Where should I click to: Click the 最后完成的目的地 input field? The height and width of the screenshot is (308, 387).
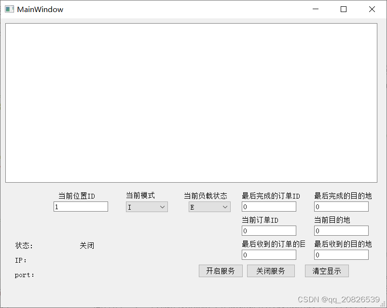click(341, 206)
